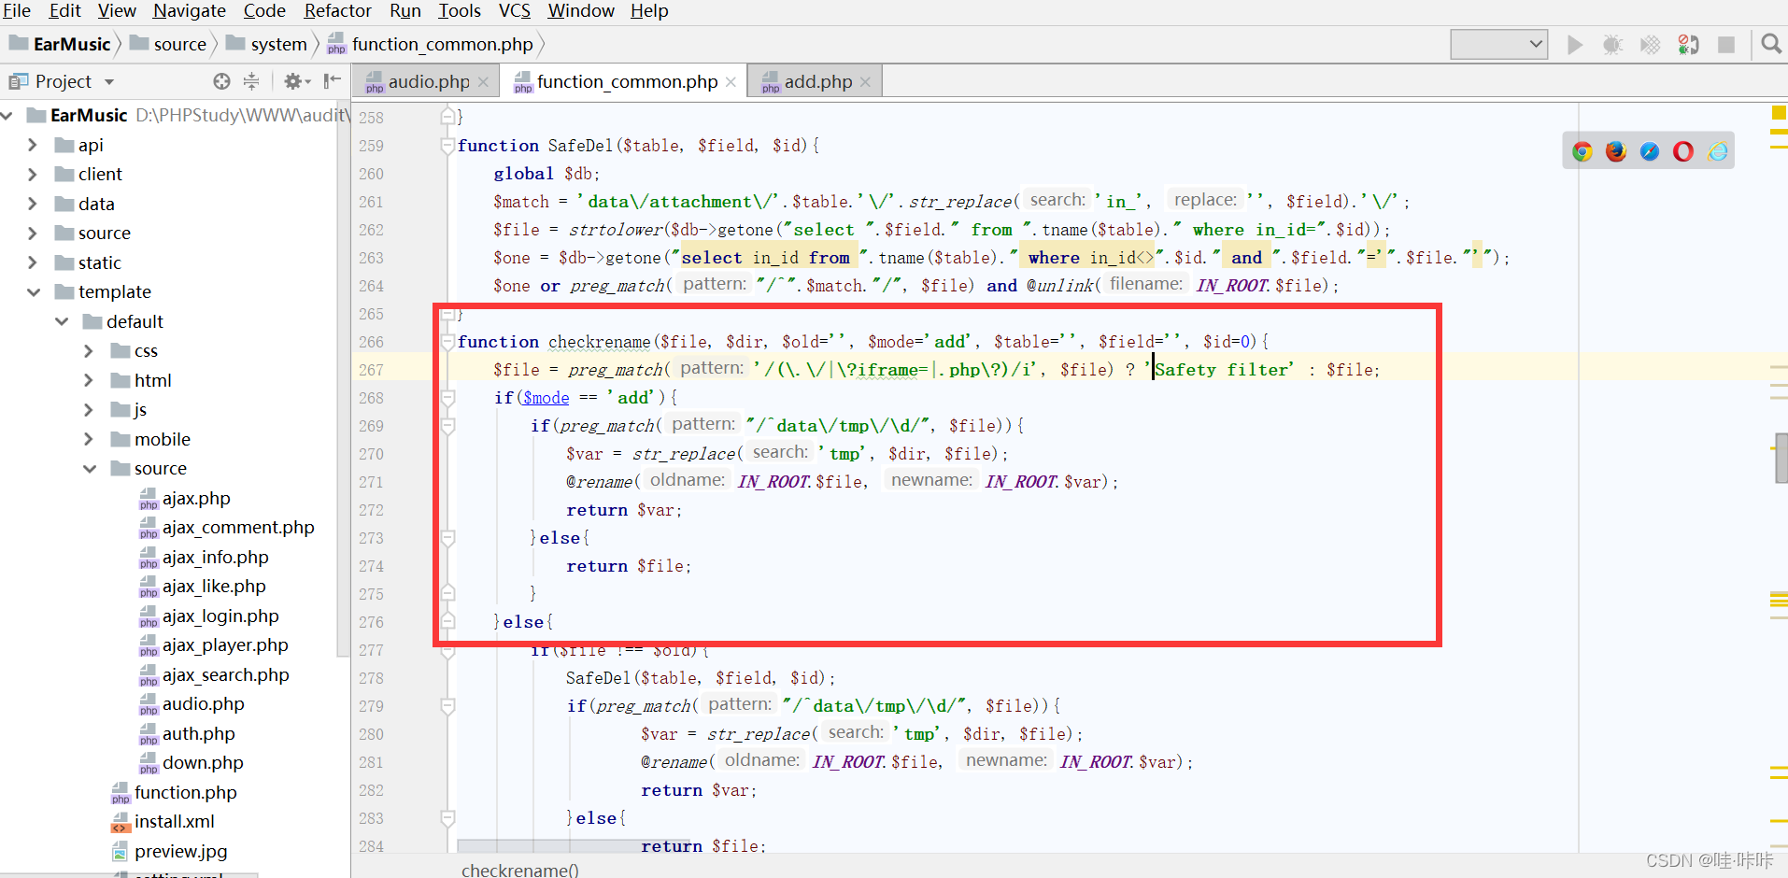Click the fold marker at line 259
1788x878 pixels.
coord(447,146)
